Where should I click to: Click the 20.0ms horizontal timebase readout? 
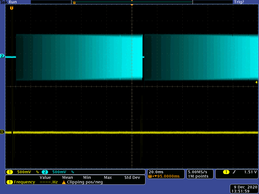(156, 172)
